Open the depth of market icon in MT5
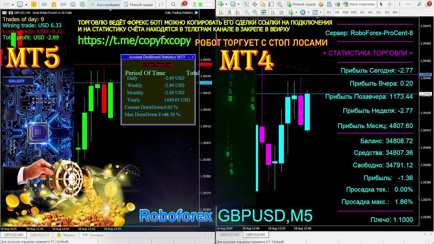Screen dimensions: 434x244 [161, 4]
